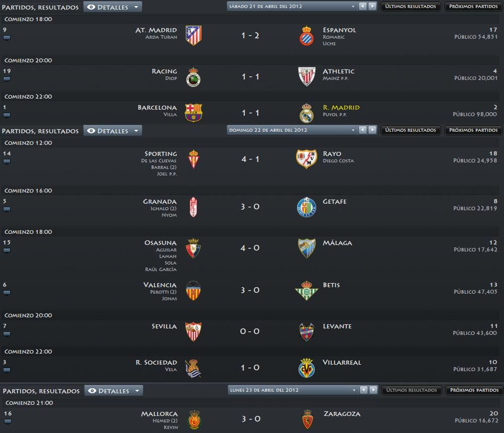Click the Real Madrid club crest
504x433 pixels.
307,113
